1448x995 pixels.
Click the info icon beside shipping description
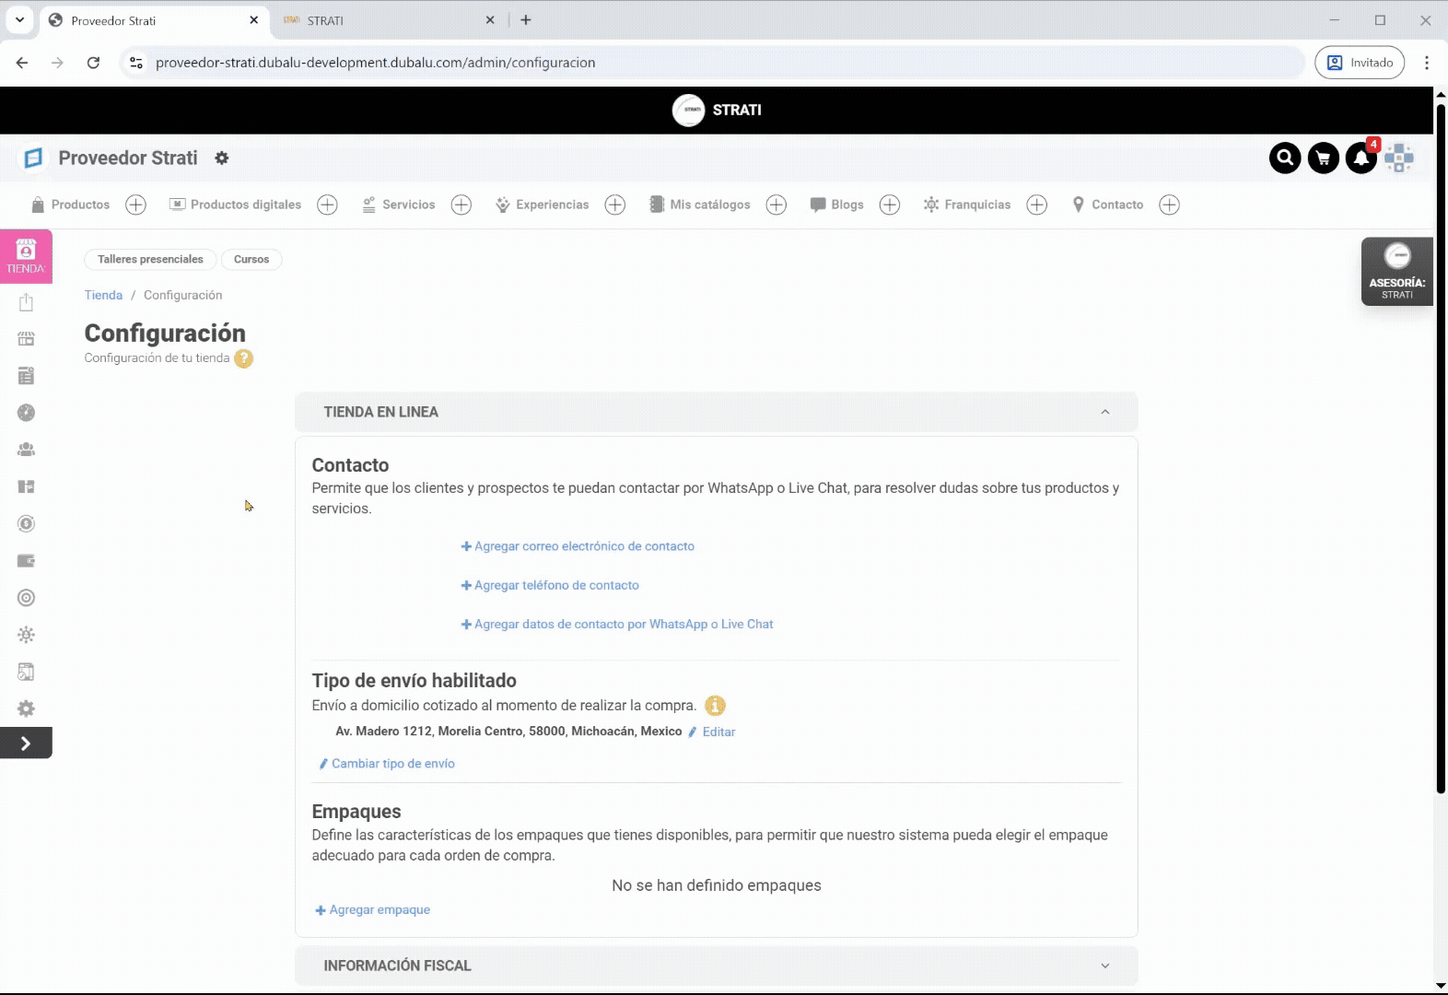tap(715, 706)
